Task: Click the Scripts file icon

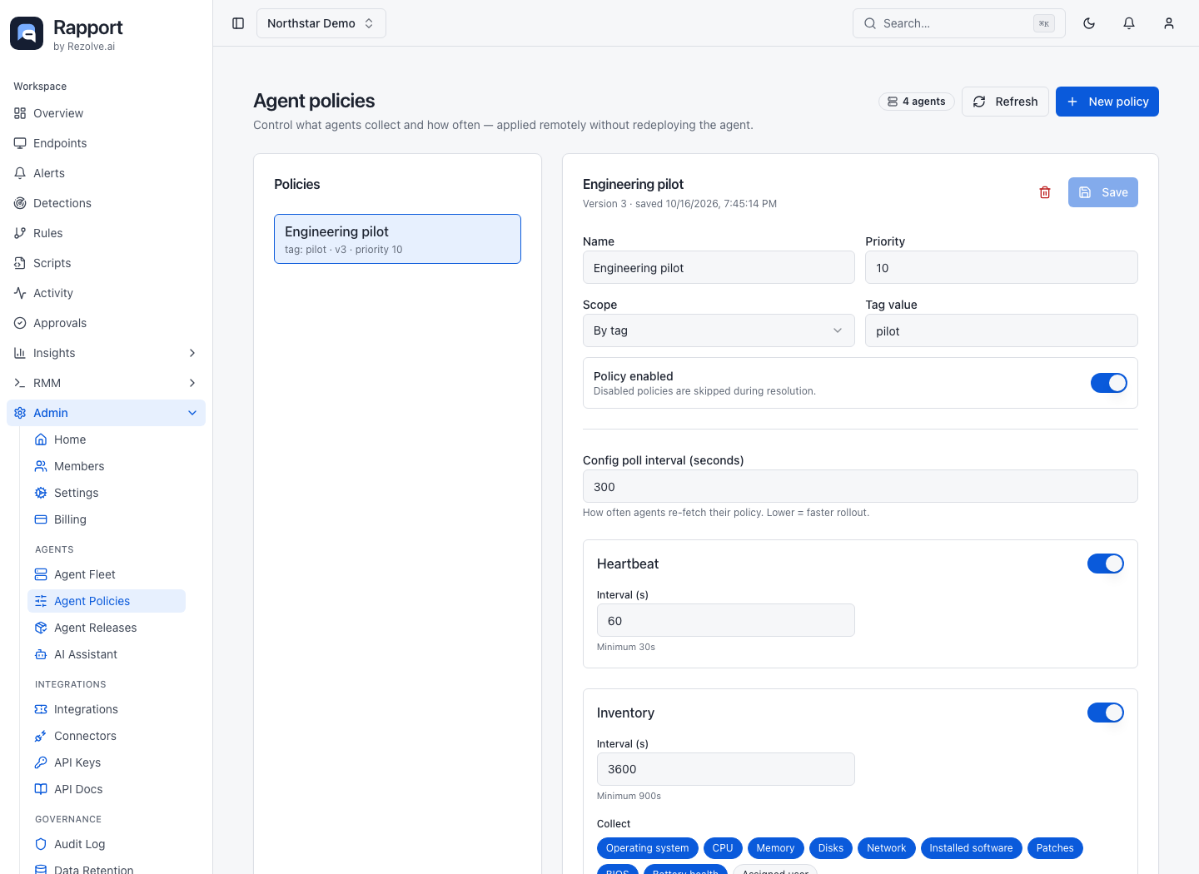Action: (x=20, y=263)
